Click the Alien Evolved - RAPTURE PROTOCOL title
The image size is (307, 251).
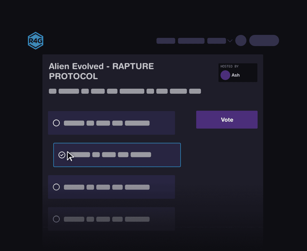click(x=101, y=71)
